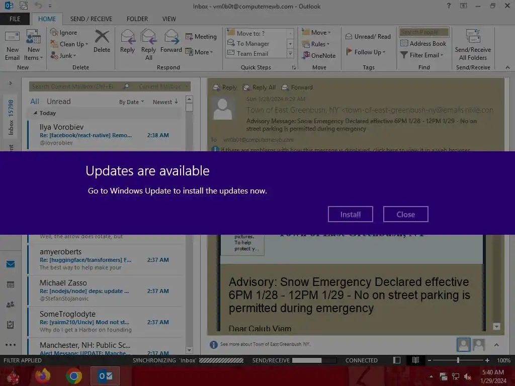This screenshot has width=515, height=386.
Task: Click the Install button in update banner
Action: [x=350, y=214]
